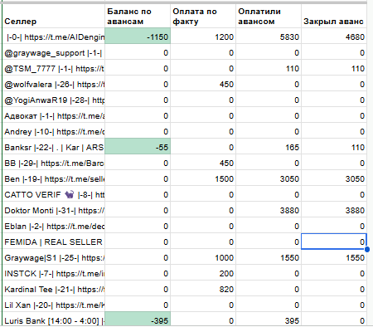Select the Banksr |-22-| seller cell

pyautogui.click(x=54, y=146)
